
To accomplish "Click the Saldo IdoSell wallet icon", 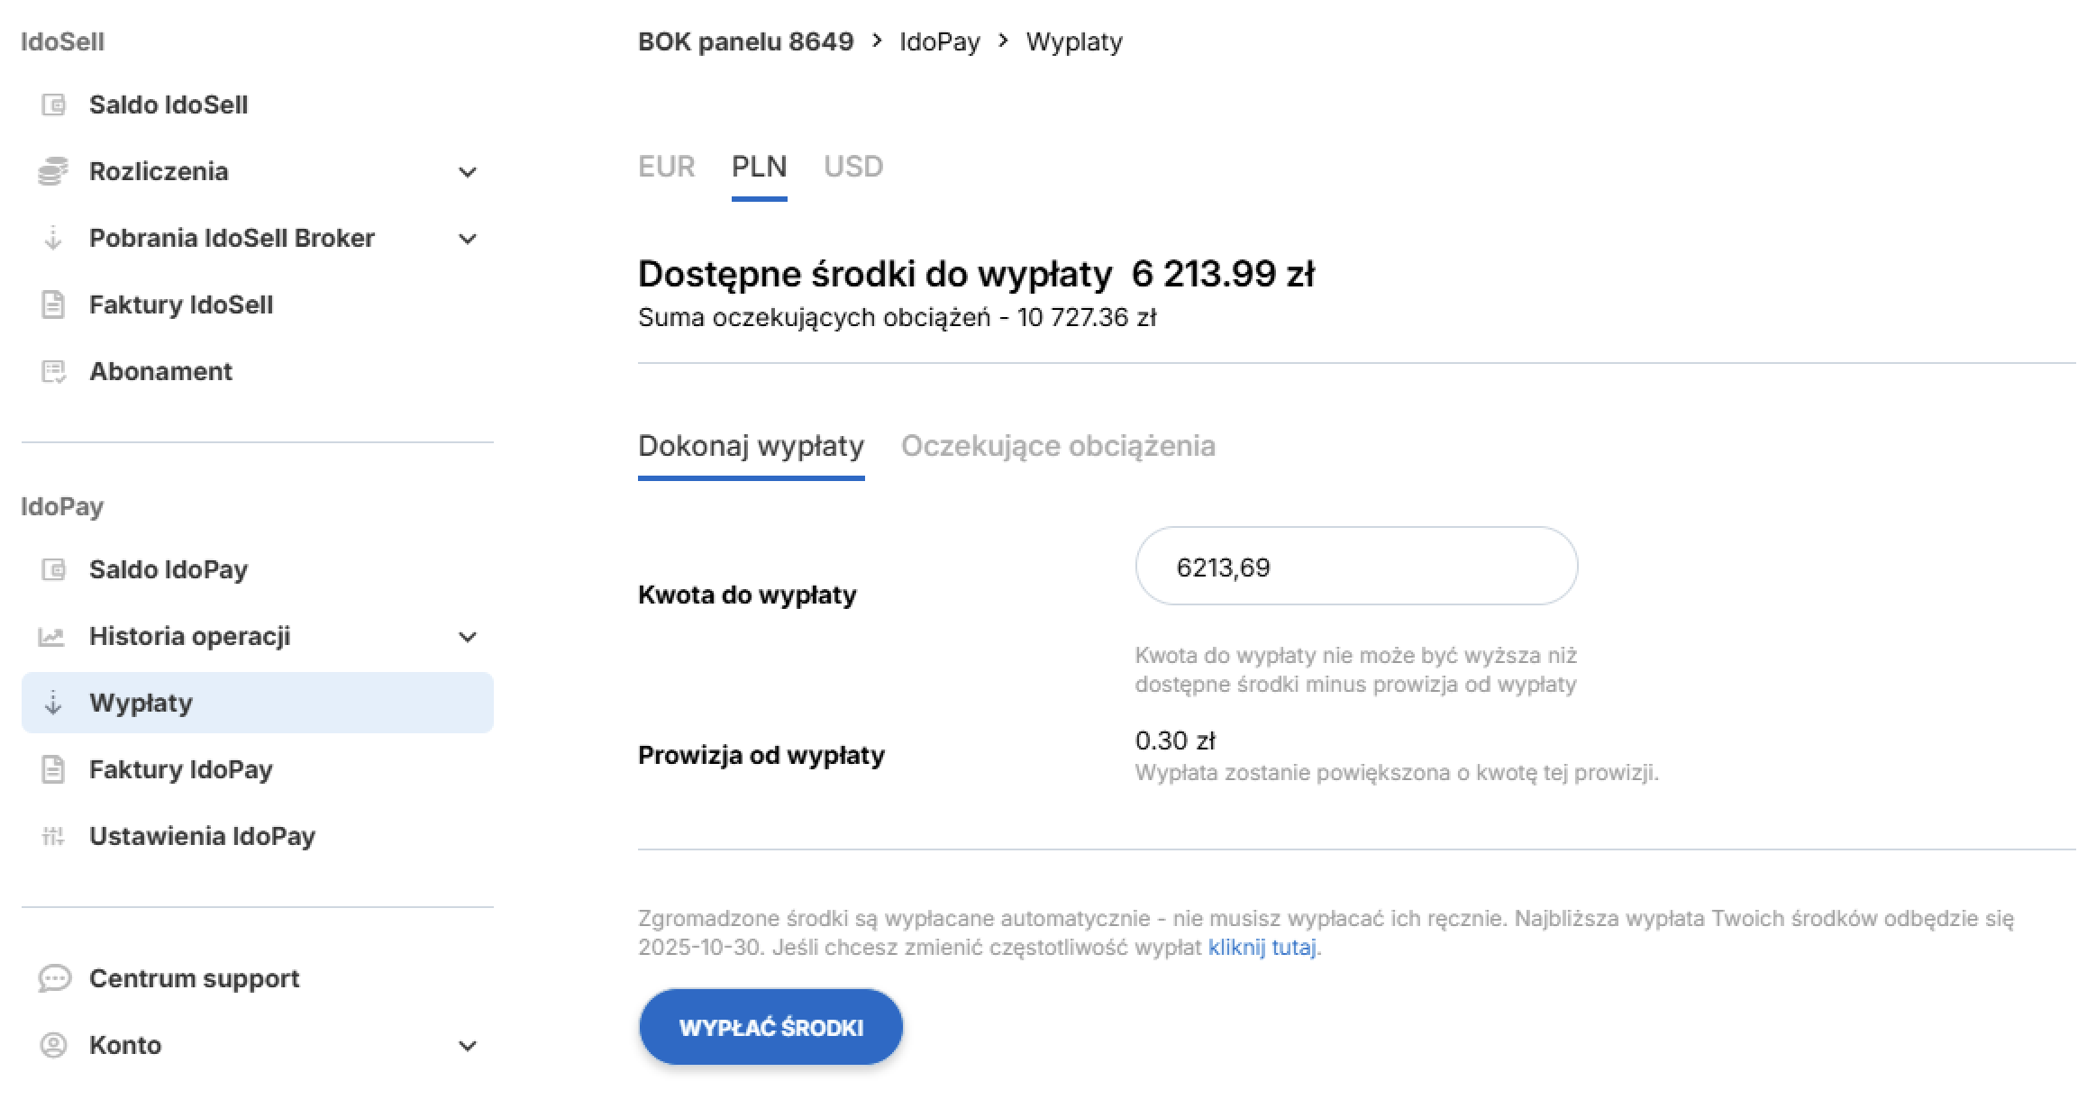I will coord(53,105).
